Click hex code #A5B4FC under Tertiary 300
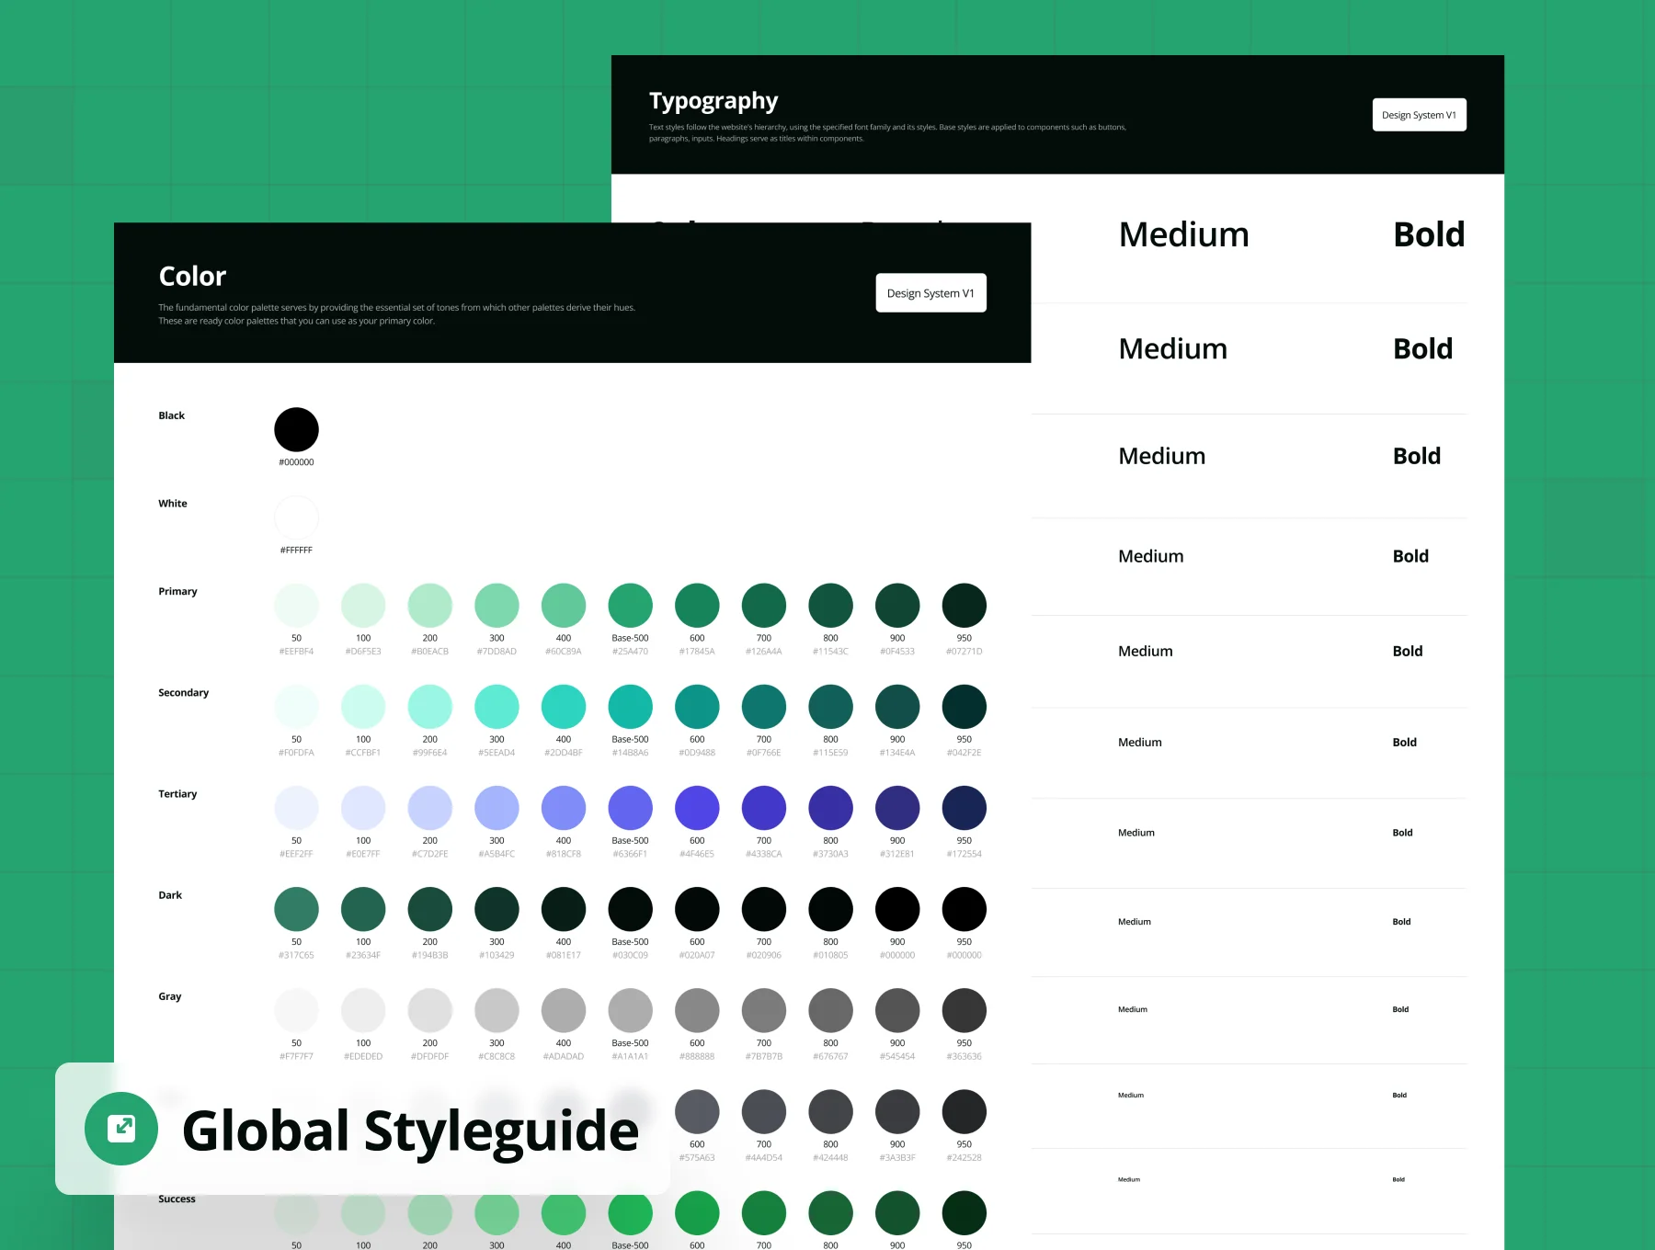This screenshot has height=1250, width=1655. coord(496,854)
